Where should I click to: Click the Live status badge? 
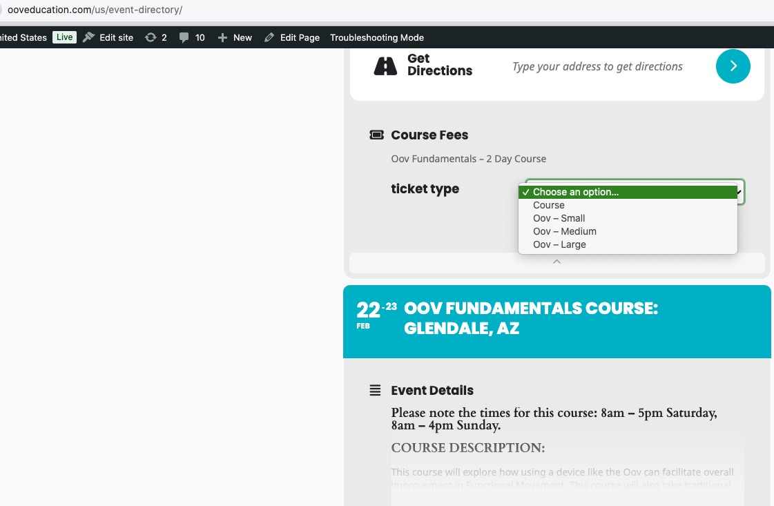pyautogui.click(x=65, y=37)
